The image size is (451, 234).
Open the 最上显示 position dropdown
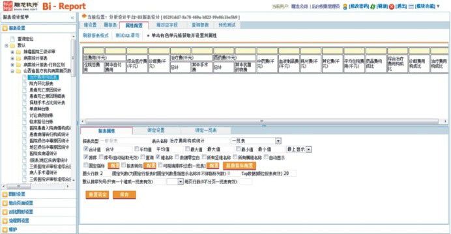pyautogui.click(x=309, y=149)
